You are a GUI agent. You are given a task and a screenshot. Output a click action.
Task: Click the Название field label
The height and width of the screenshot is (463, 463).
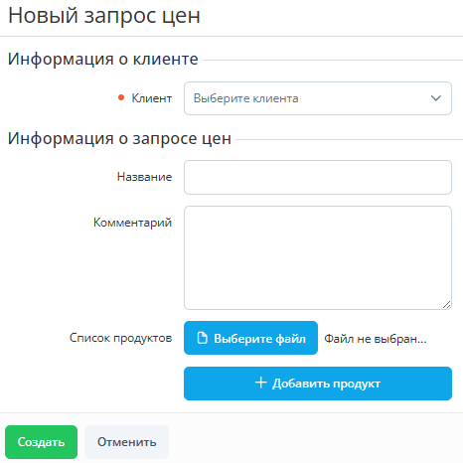pos(144,177)
